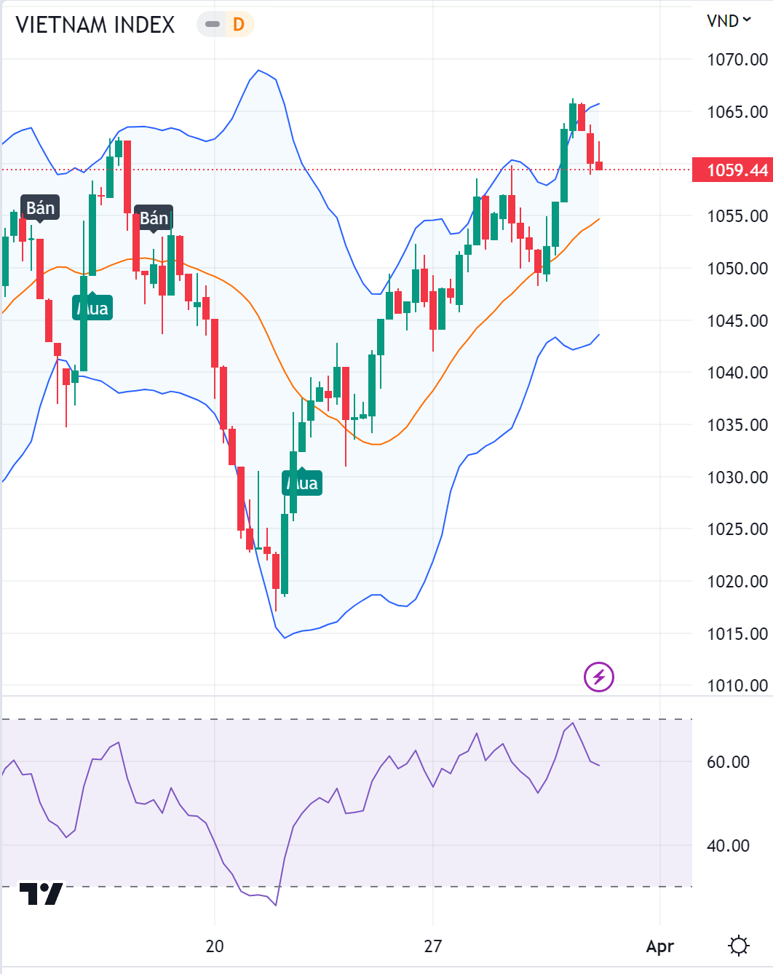Click the 1010.00 price scale label
773x974 pixels.
point(737,686)
